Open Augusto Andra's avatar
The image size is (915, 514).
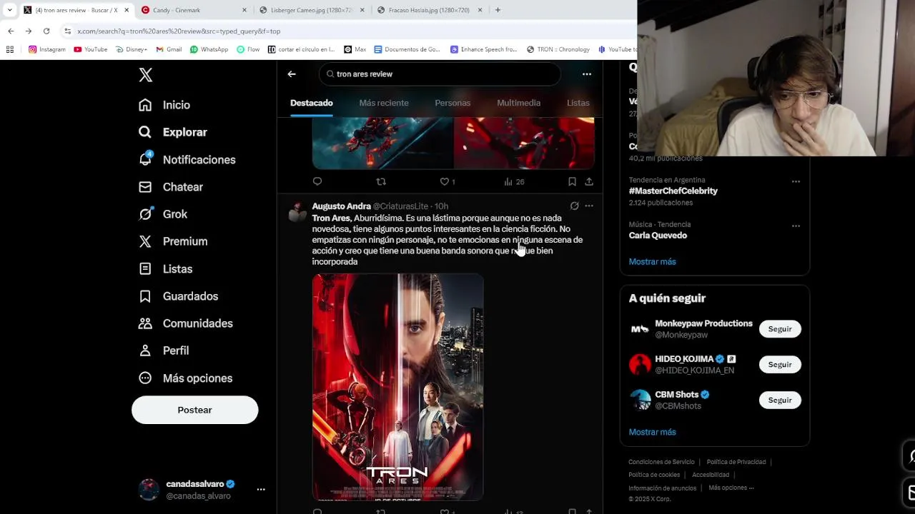(x=297, y=213)
